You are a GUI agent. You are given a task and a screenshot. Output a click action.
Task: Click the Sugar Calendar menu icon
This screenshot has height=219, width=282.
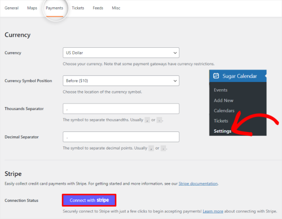(x=216, y=76)
